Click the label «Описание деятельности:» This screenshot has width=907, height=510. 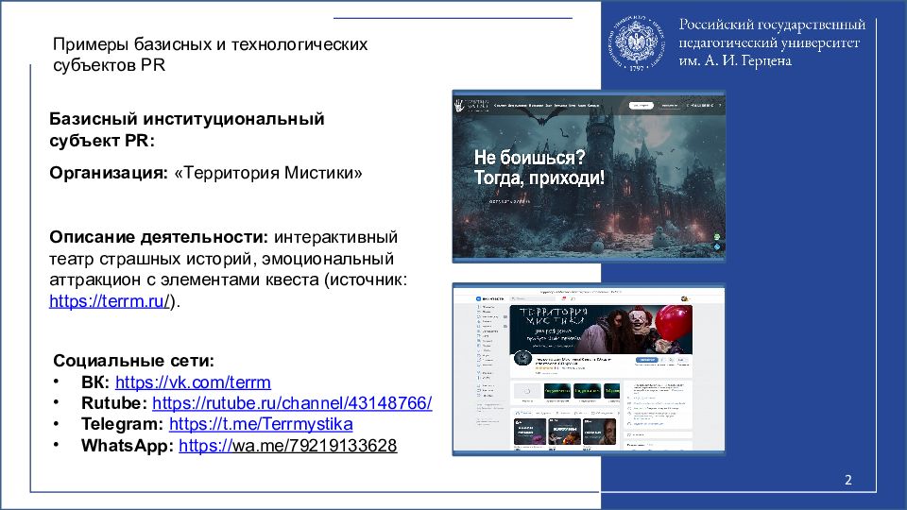(x=159, y=237)
